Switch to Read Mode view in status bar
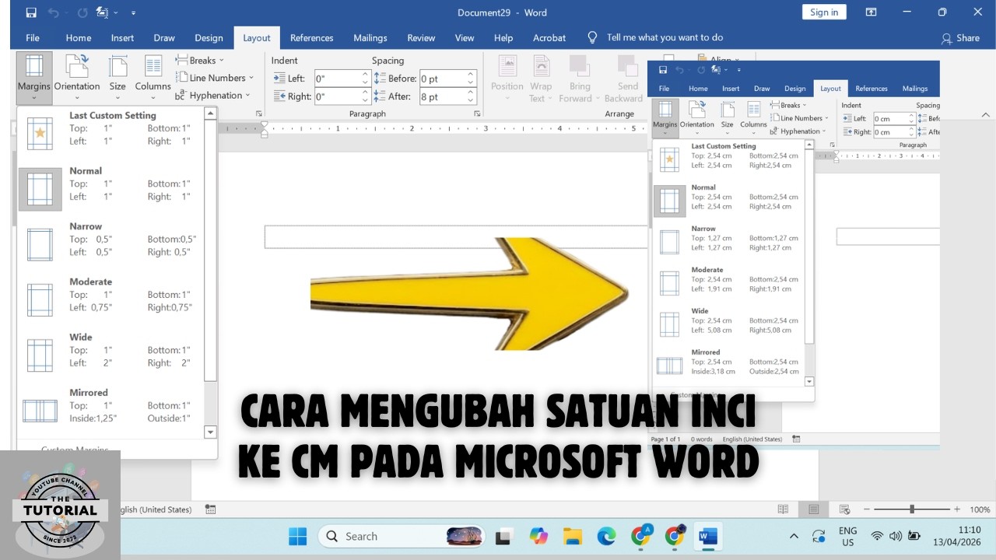The height and width of the screenshot is (560, 996). pos(784,509)
